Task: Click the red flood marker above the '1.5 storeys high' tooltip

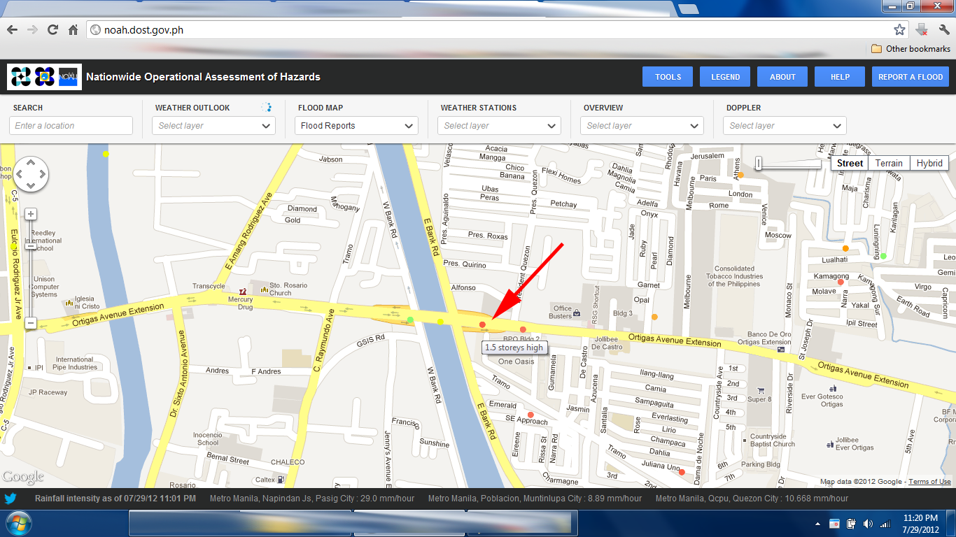Action: coord(482,324)
